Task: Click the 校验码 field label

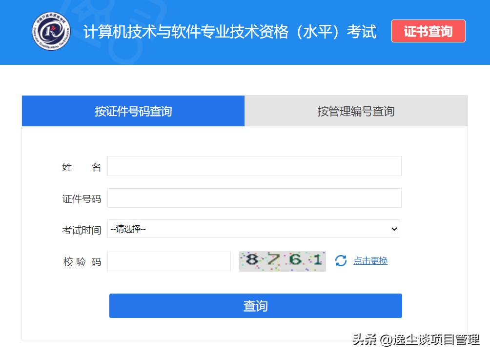Action: pyautogui.click(x=82, y=261)
